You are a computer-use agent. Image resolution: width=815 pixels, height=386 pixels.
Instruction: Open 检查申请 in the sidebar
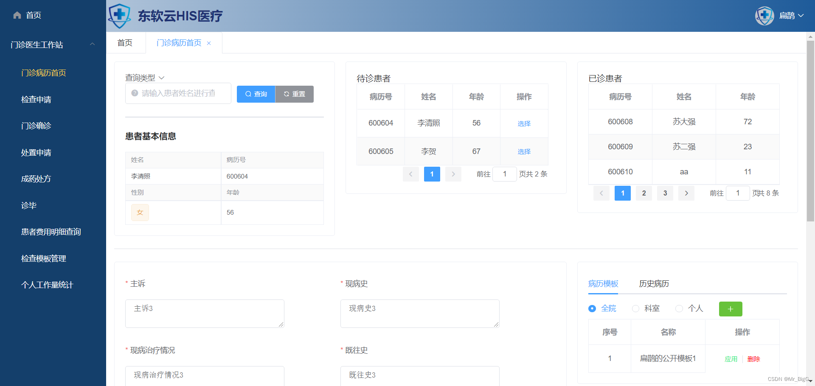pyautogui.click(x=36, y=100)
